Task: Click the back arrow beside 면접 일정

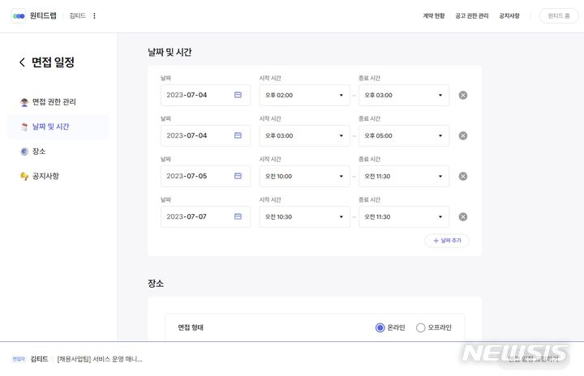Action: point(22,62)
